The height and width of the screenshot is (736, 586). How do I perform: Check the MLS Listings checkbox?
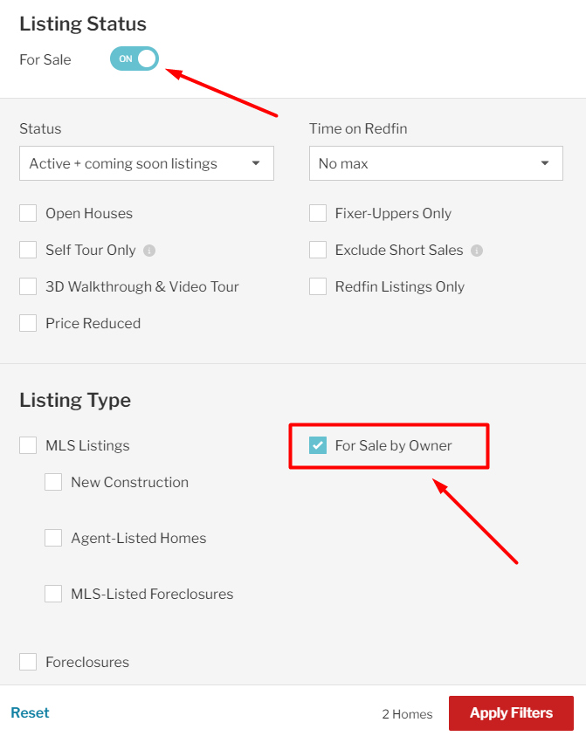click(x=28, y=445)
